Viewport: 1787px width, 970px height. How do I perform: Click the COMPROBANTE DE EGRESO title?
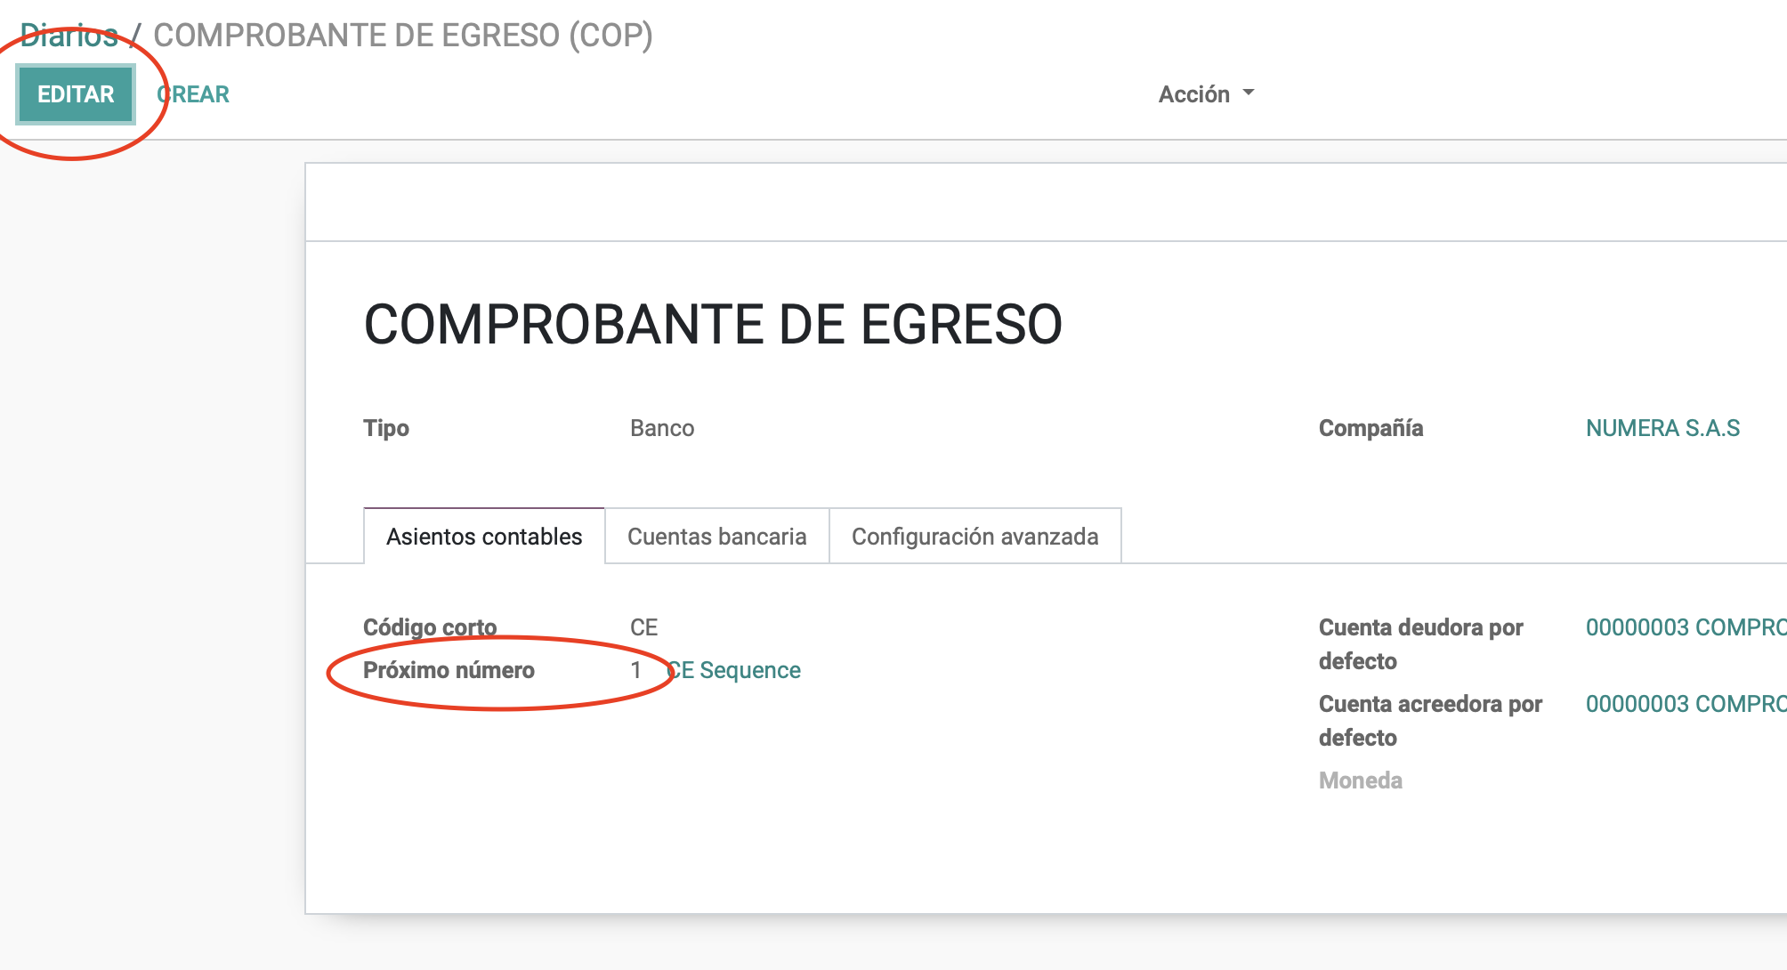pos(713,324)
